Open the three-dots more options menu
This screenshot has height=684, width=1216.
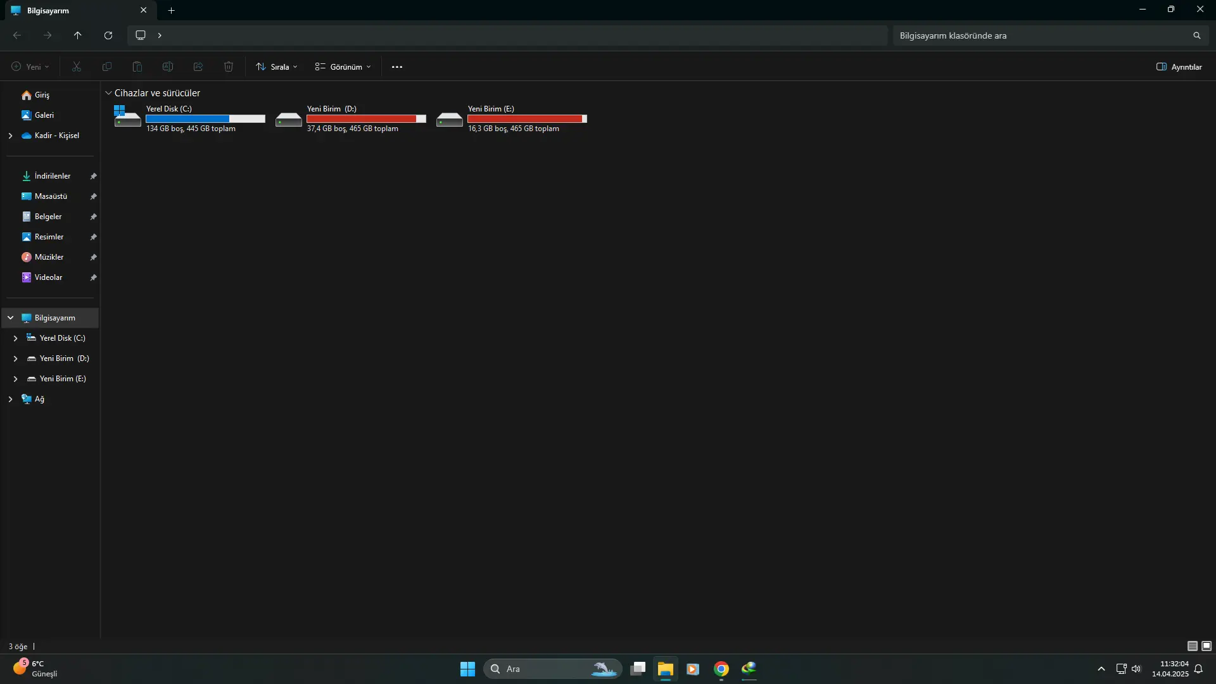tap(397, 66)
